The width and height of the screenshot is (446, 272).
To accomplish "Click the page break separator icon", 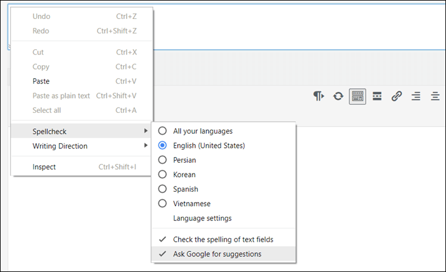I will coord(377,96).
